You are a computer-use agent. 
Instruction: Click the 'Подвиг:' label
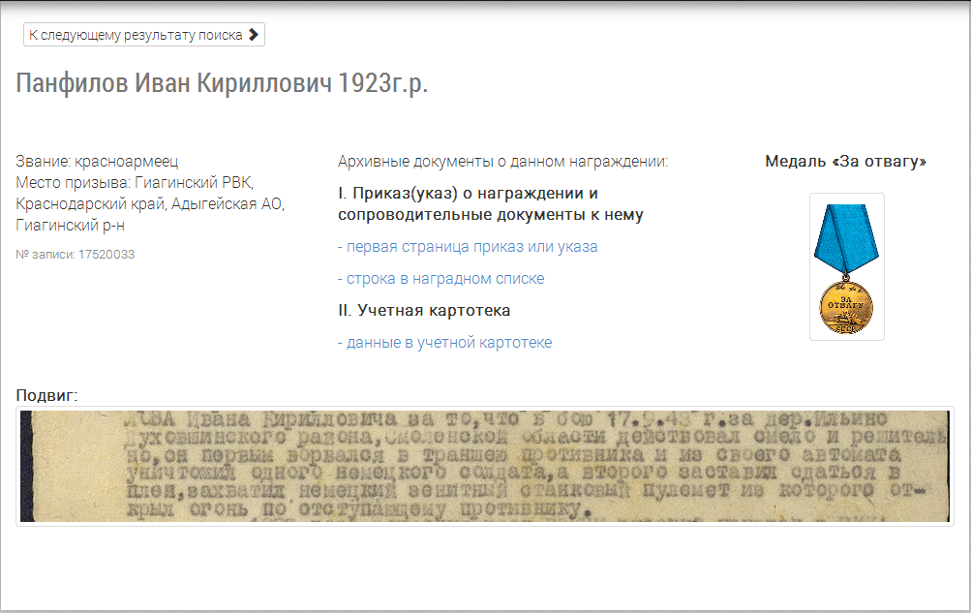coord(46,395)
